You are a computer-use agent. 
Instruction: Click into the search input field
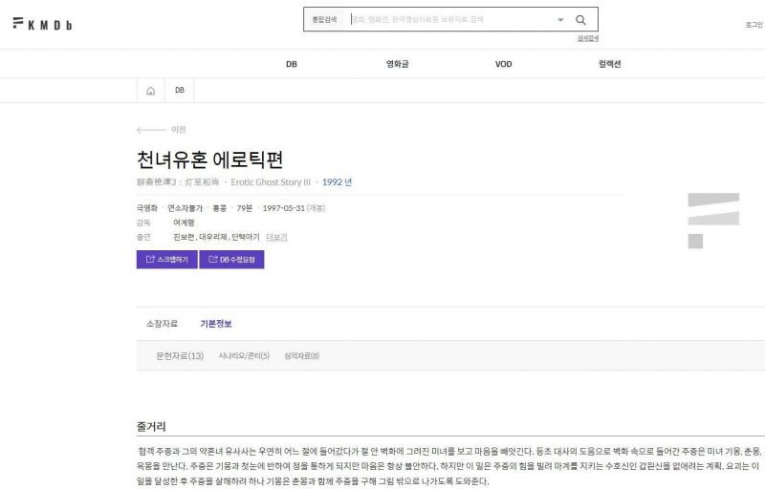[x=449, y=19]
